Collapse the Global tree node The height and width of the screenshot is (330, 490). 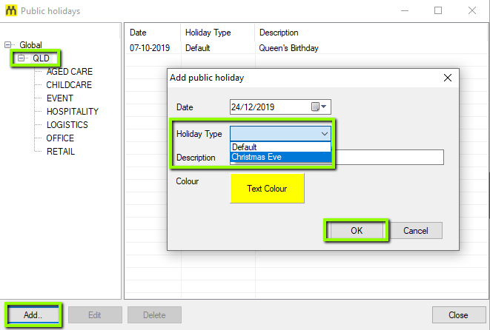pos(8,45)
